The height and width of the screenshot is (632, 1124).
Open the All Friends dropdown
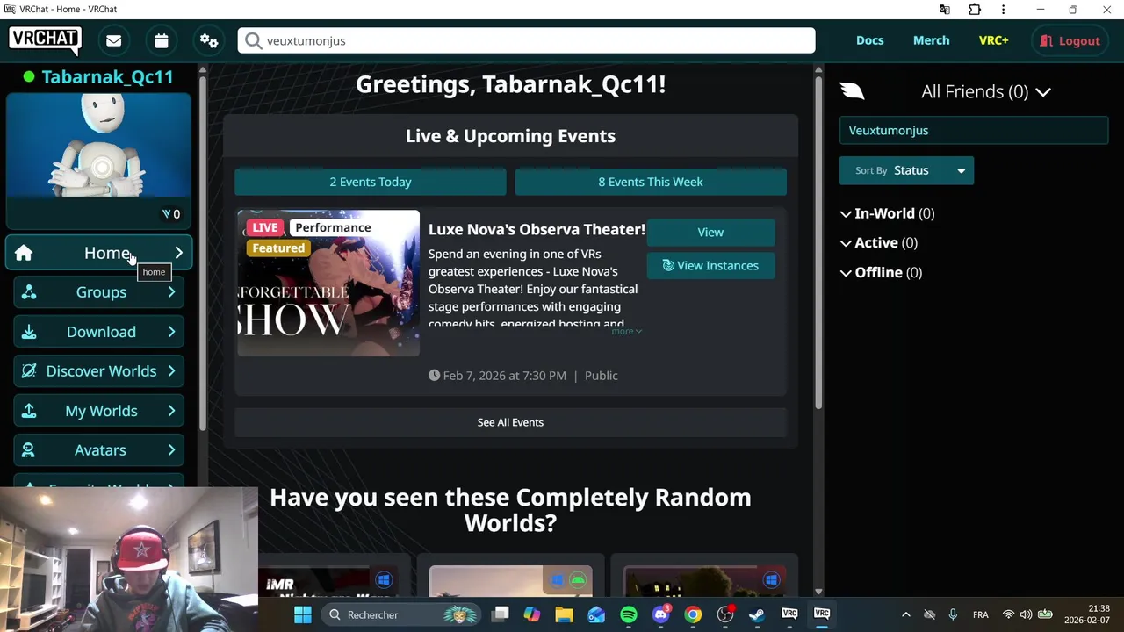point(985,91)
